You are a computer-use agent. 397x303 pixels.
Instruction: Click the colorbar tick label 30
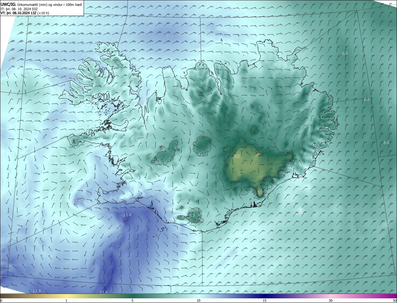pos(331,301)
